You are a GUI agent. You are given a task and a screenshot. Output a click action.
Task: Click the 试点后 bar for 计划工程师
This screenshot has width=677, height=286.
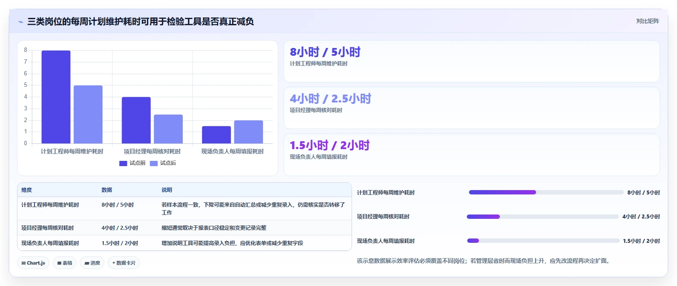[x=88, y=114]
